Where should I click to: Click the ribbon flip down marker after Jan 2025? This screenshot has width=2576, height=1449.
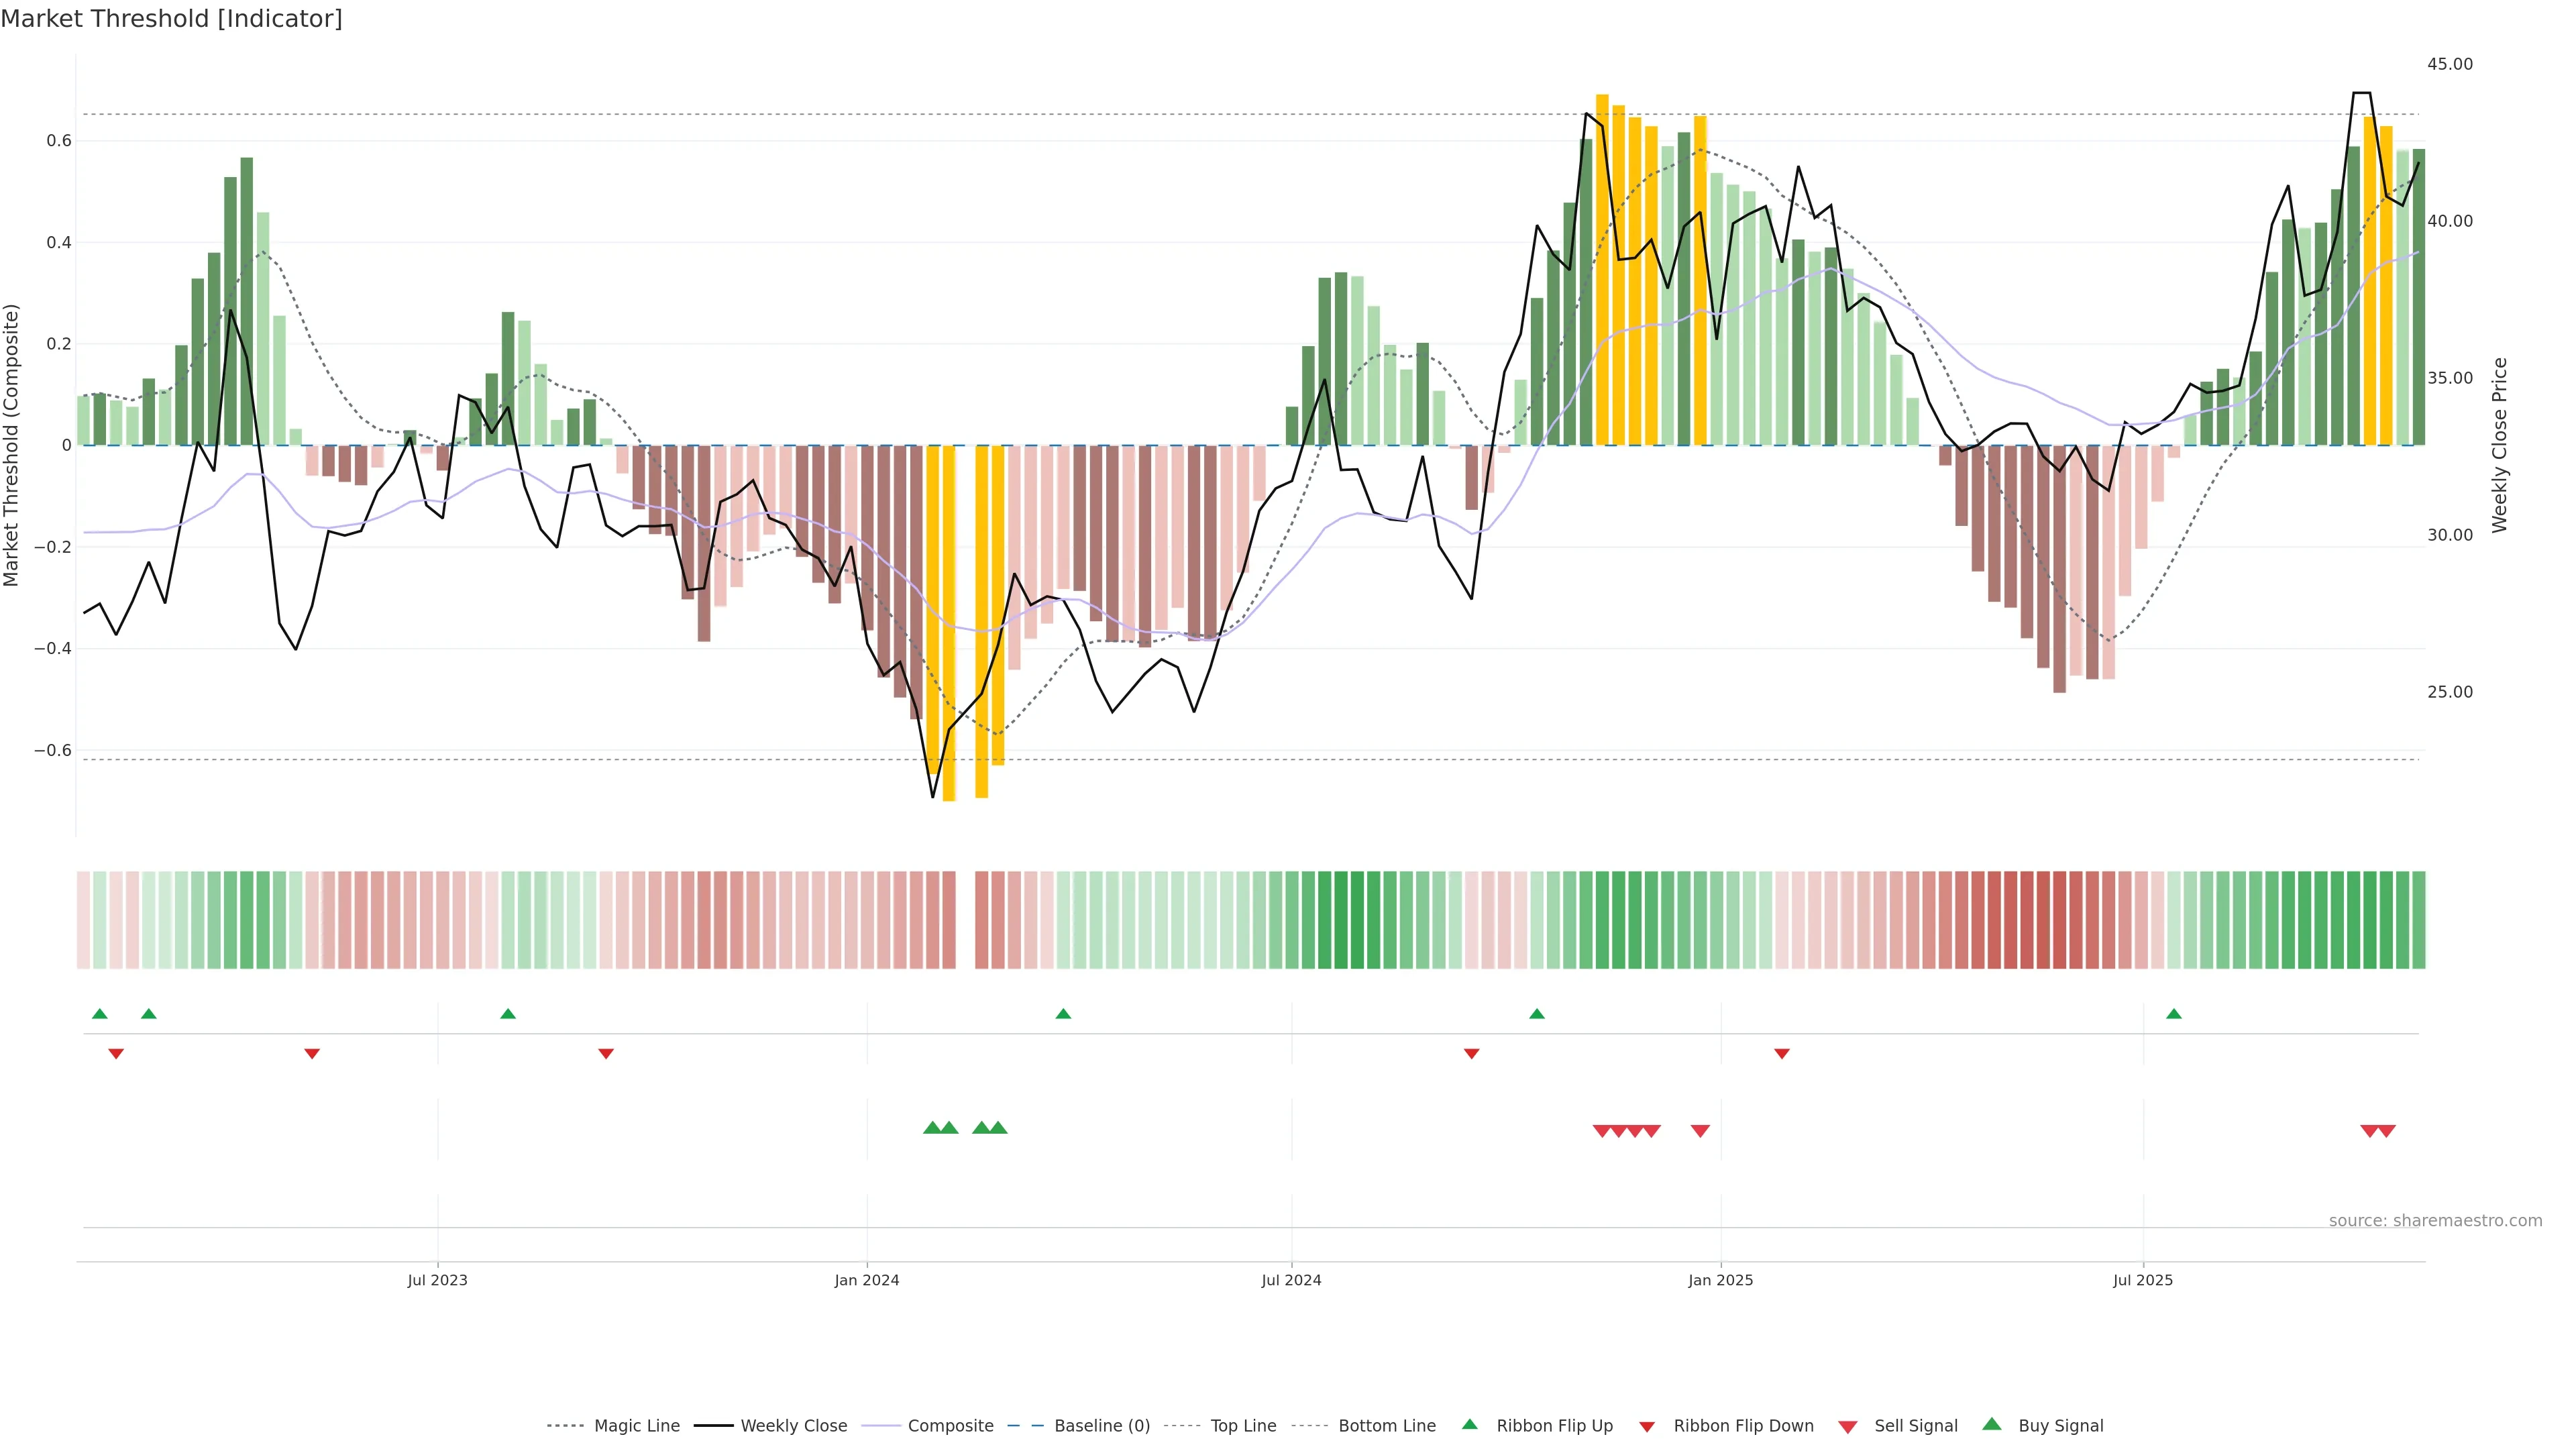[x=1782, y=1053]
